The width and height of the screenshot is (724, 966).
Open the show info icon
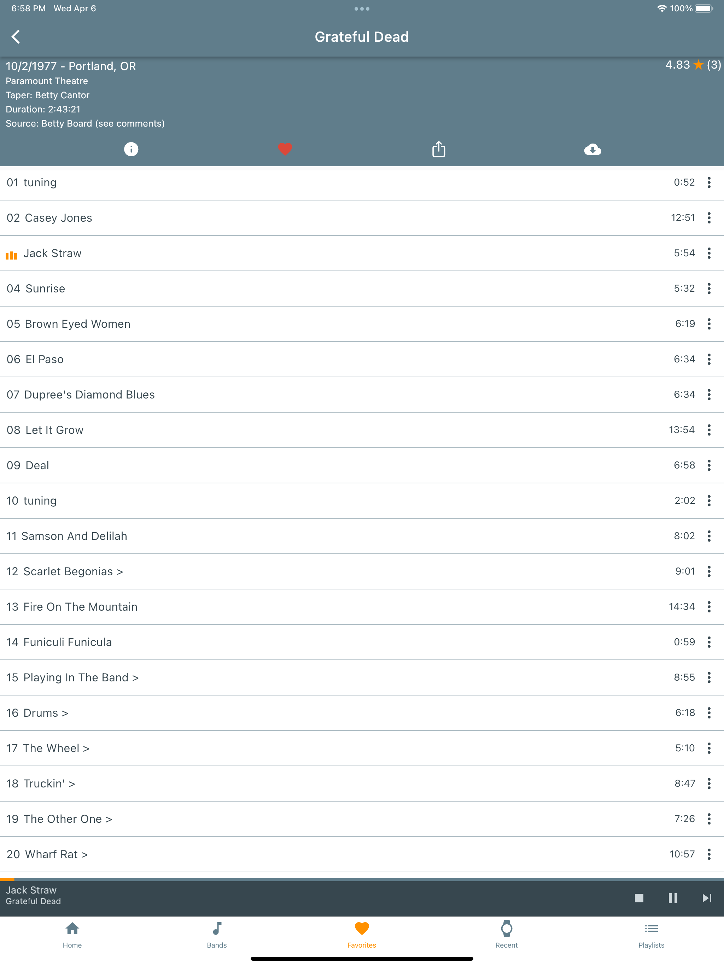tap(131, 149)
